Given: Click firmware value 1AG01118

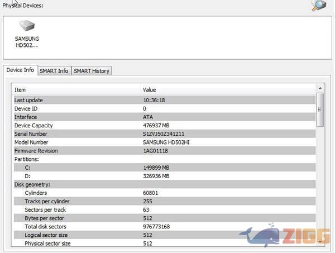Looking at the screenshot, I should (155, 151).
